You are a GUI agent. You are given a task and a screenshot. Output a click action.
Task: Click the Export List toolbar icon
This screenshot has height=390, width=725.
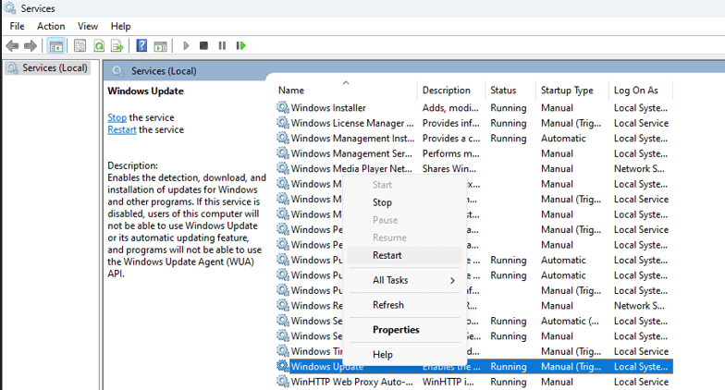pos(117,46)
